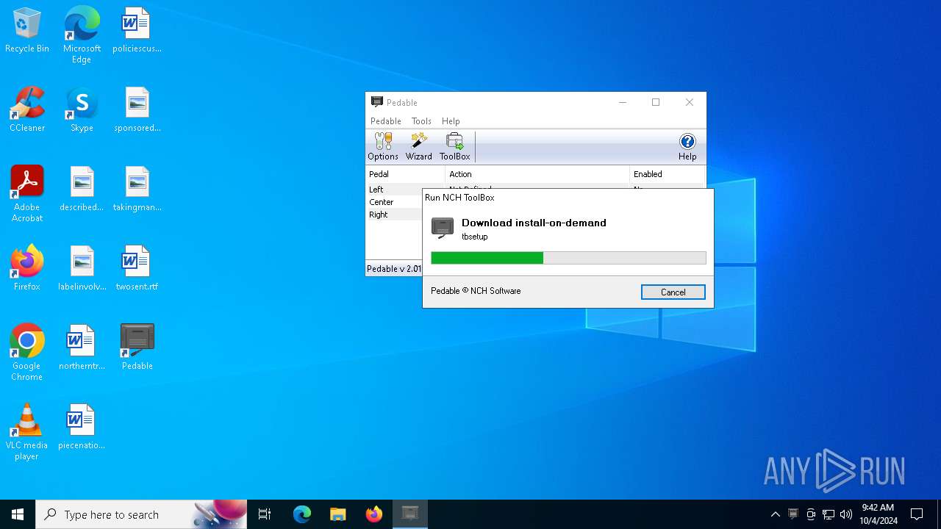Open the Windows Start menu
941x529 pixels.
pyautogui.click(x=18, y=514)
